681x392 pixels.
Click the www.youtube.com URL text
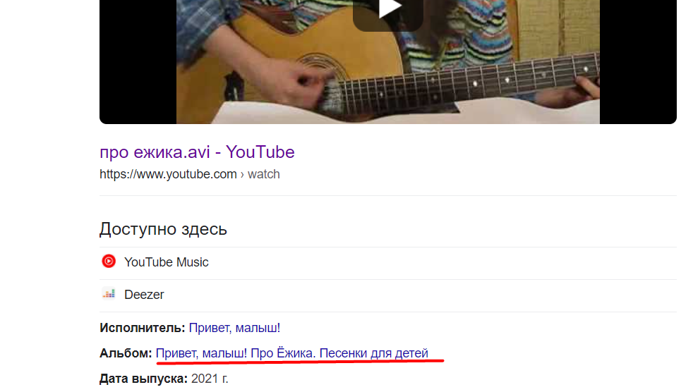tap(168, 174)
